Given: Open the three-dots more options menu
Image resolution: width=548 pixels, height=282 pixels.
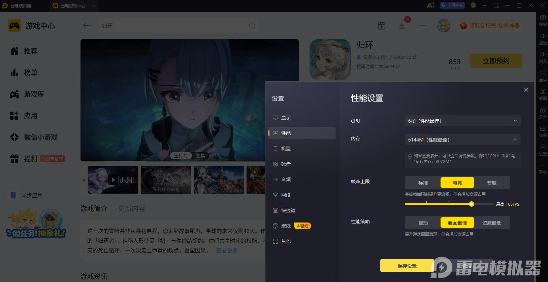Looking at the screenshot, I should [x=423, y=26].
